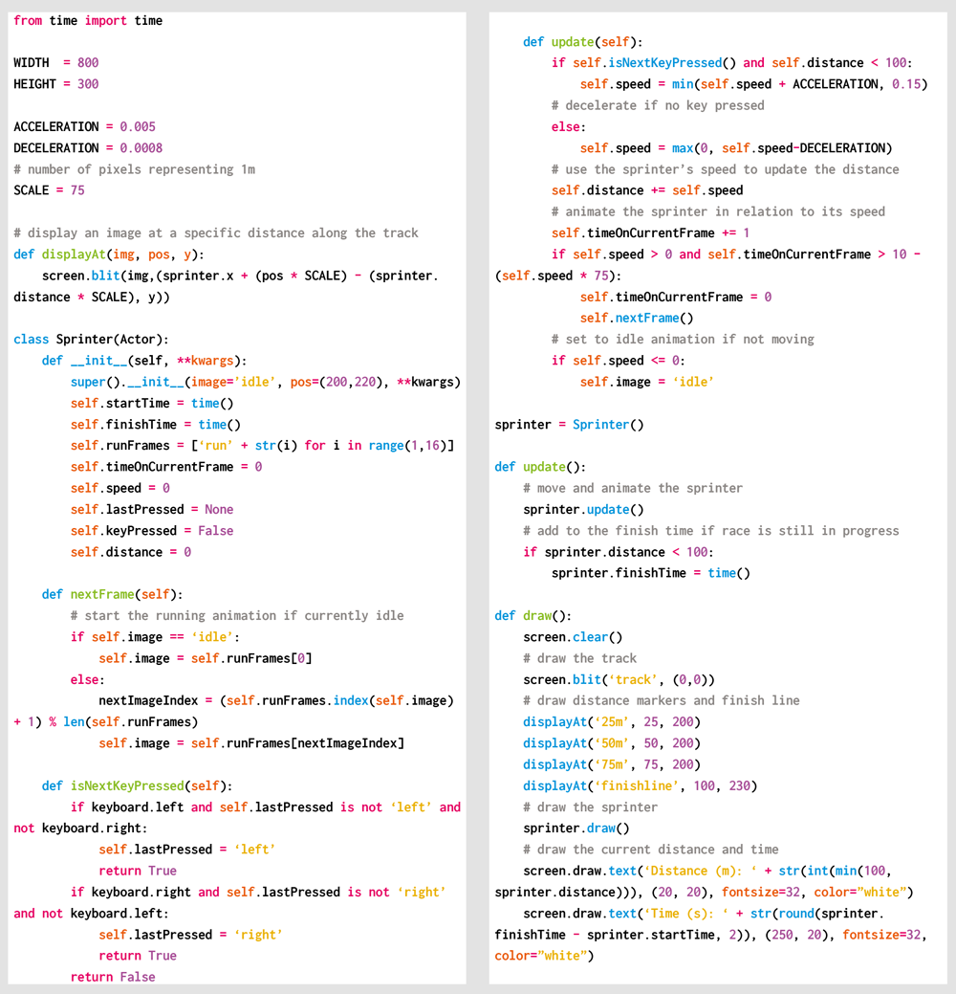
Task: Click the WIDTH = 800 assignment
Action: click(x=55, y=63)
